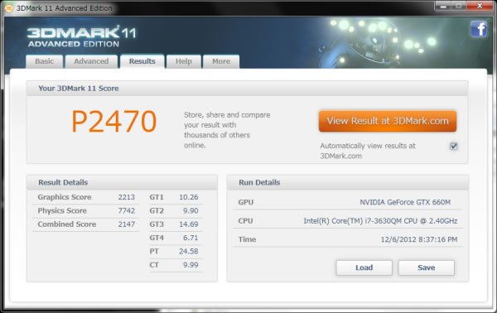The image size is (497, 313).
Task: Select the Results tab
Action: point(142,61)
